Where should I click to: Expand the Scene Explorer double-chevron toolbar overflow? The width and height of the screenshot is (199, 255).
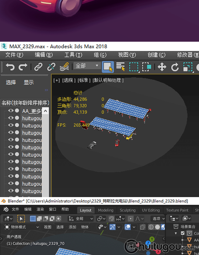(x=46, y=90)
